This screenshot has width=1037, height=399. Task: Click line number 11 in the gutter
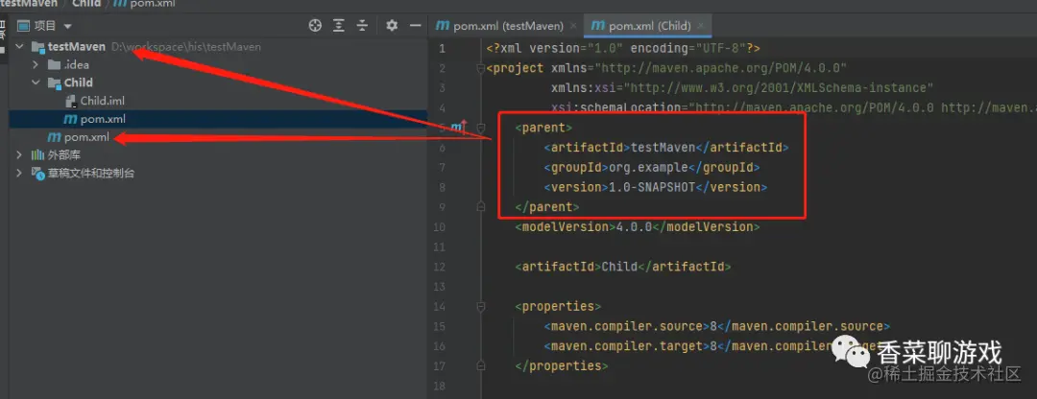click(440, 247)
